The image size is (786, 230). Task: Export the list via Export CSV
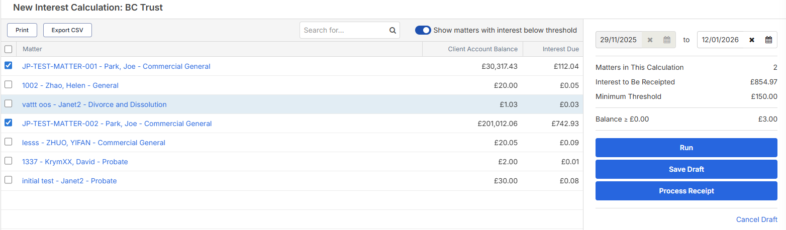[67, 30]
